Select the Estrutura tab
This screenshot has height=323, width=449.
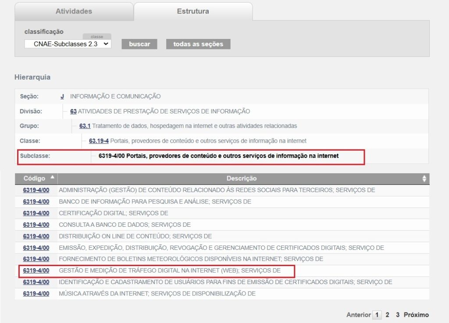tap(193, 11)
